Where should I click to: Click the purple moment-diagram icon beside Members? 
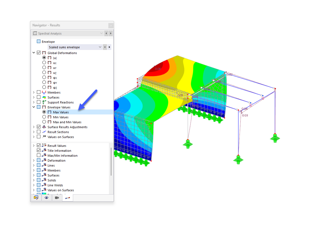[x=44, y=92]
